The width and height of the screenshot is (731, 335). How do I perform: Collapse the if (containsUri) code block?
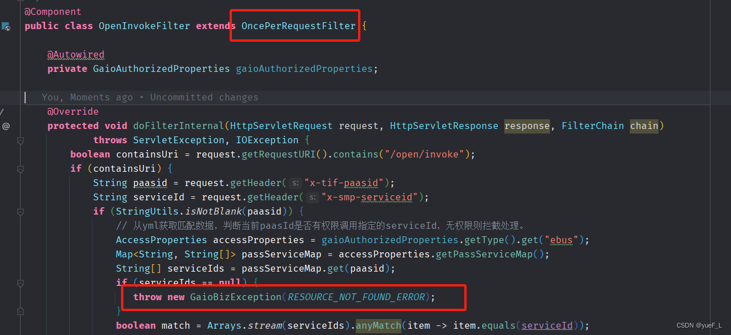20,168
